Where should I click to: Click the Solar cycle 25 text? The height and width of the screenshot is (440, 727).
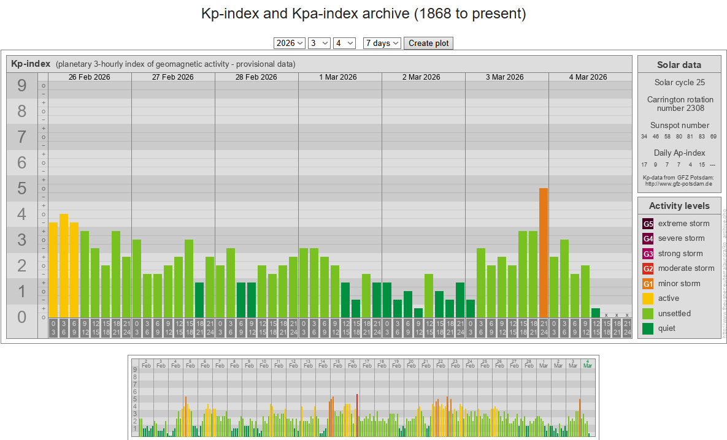tap(680, 83)
